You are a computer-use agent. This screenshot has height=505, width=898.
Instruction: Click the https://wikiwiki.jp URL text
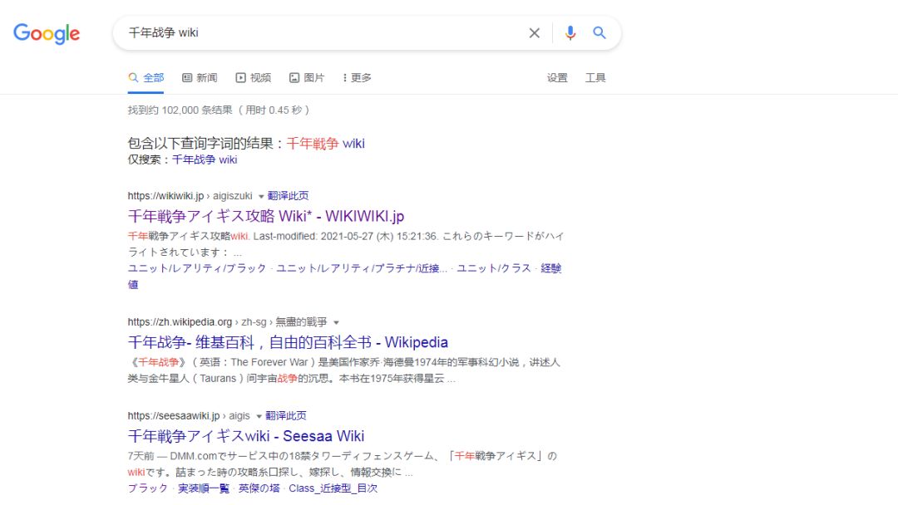point(165,195)
